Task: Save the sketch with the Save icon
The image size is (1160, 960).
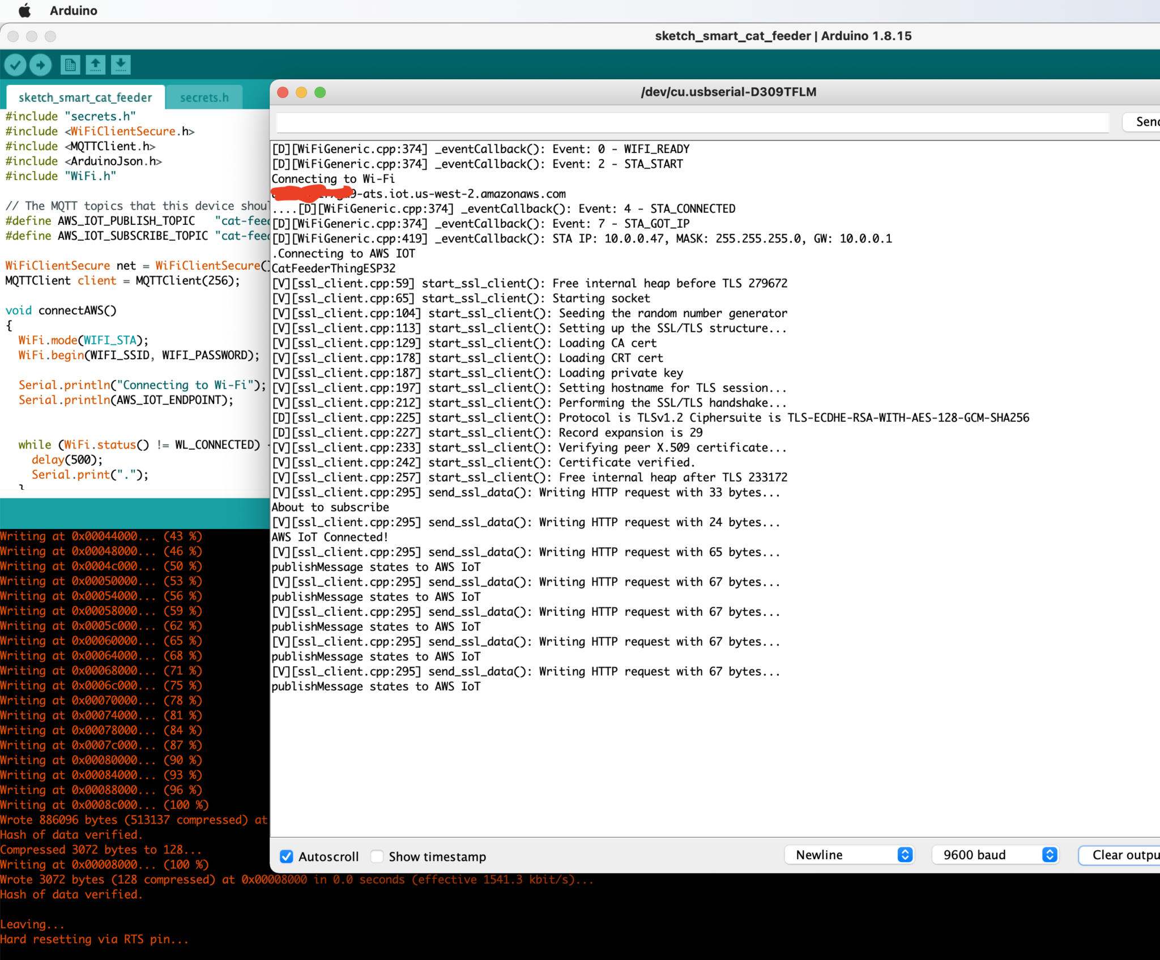Action: coord(121,65)
